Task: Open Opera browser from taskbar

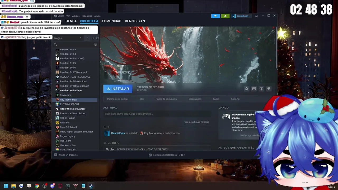Action: pyautogui.click(x=60, y=186)
